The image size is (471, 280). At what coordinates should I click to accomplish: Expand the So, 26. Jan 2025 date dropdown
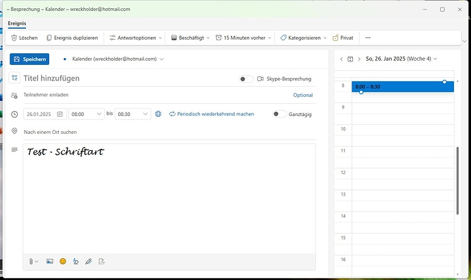(x=436, y=59)
